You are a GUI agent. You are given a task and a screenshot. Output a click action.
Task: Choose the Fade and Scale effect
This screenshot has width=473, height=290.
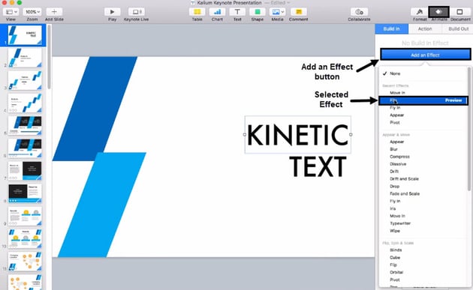pyautogui.click(x=405, y=193)
